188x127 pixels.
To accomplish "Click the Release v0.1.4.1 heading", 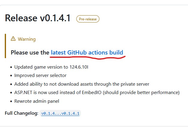I will 38,18.
